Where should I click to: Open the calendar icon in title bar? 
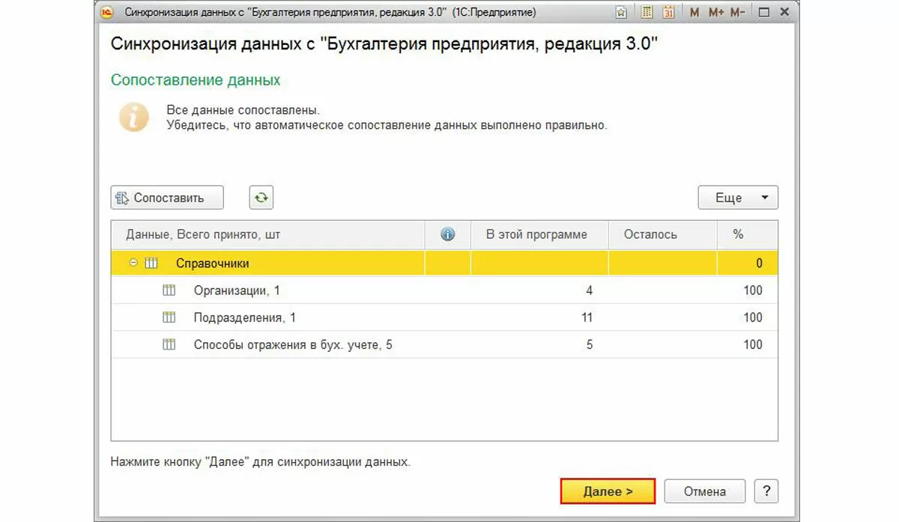pyautogui.click(x=668, y=12)
